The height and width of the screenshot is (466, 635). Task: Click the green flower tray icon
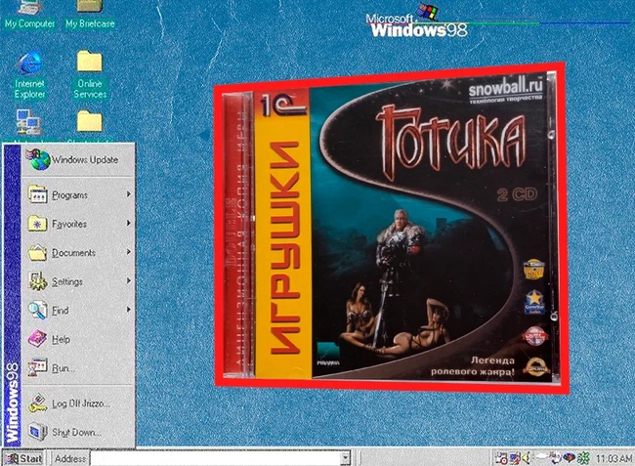pyautogui.click(x=583, y=458)
